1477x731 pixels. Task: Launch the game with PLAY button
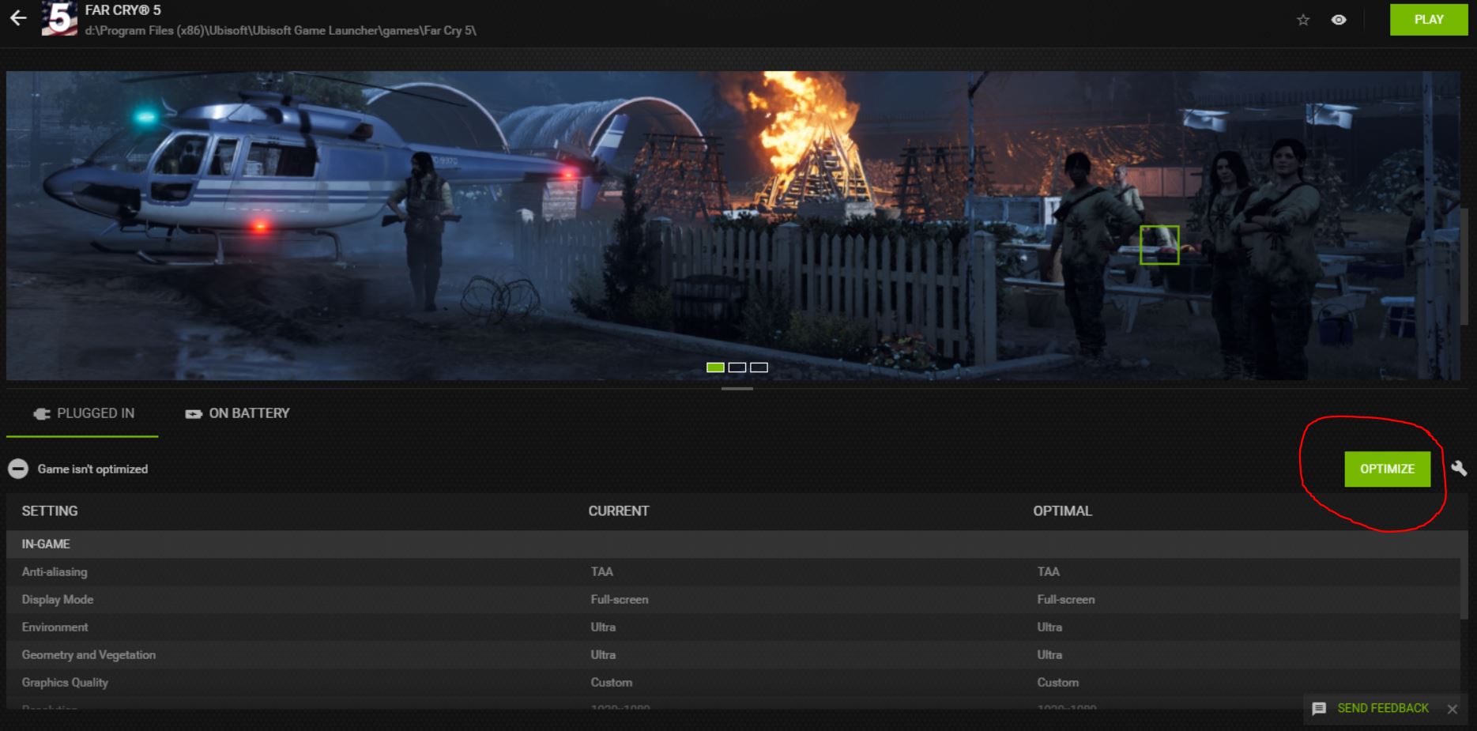1429,20
